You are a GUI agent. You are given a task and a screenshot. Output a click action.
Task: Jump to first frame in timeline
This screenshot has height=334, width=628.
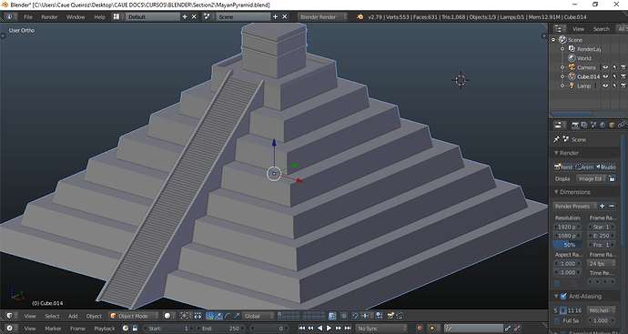pyautogui.click(x=302, y=328)
